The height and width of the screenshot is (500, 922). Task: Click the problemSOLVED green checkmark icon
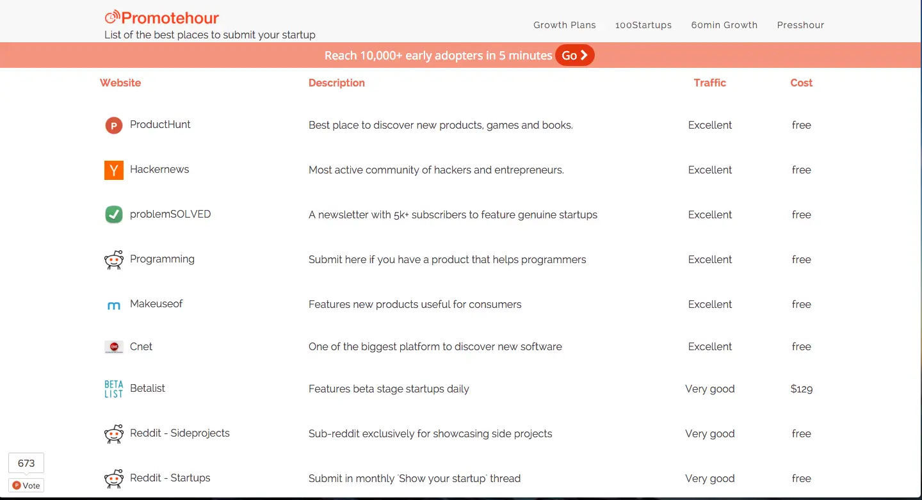(113, 214)
